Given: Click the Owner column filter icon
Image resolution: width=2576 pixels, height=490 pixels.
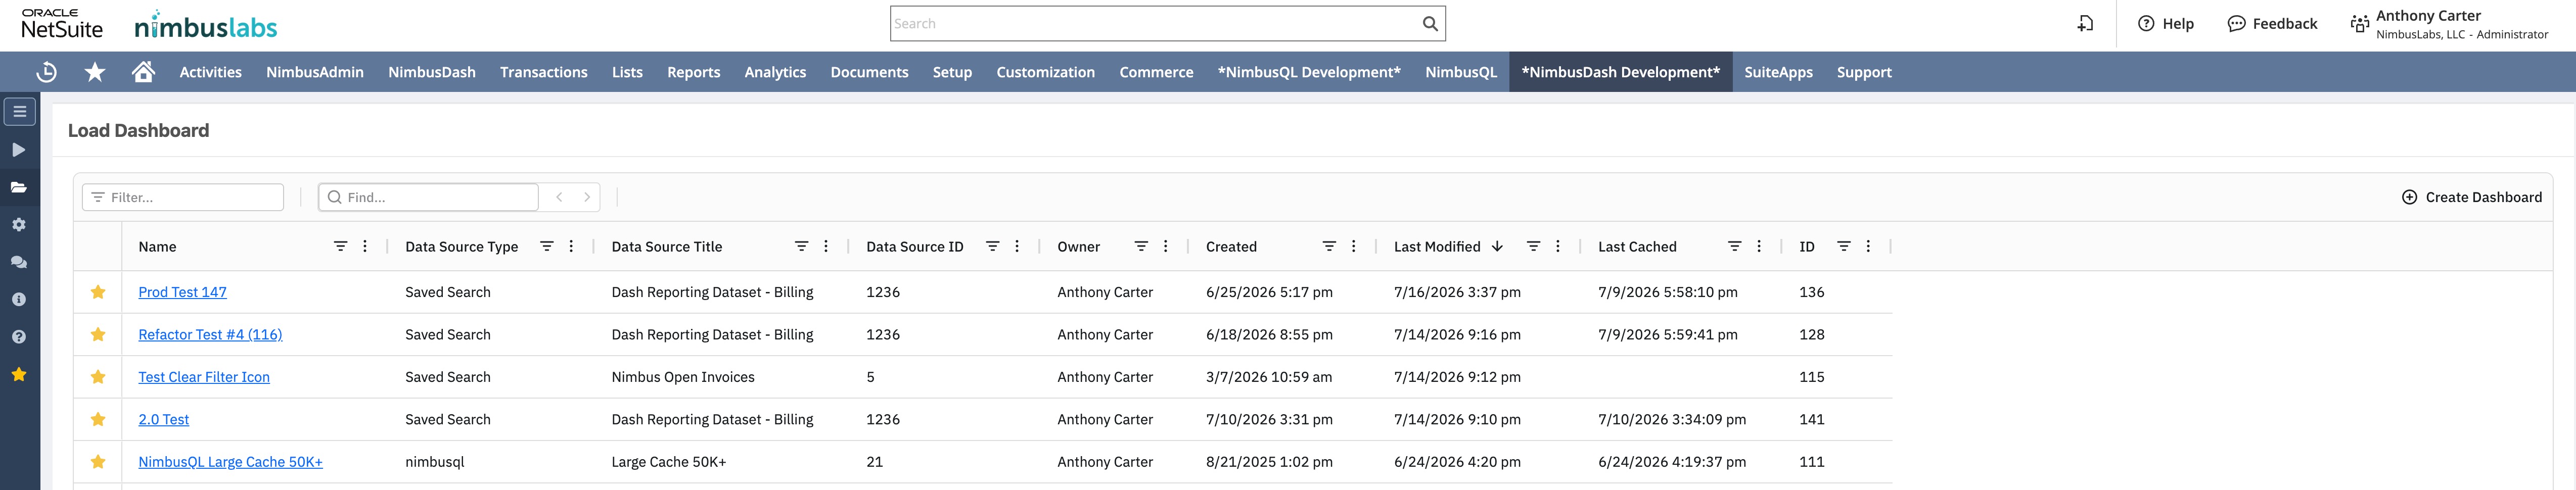Looking at the screenshot, I should 1141,246.
